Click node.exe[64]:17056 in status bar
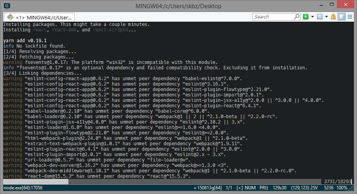 click(23, 188)
